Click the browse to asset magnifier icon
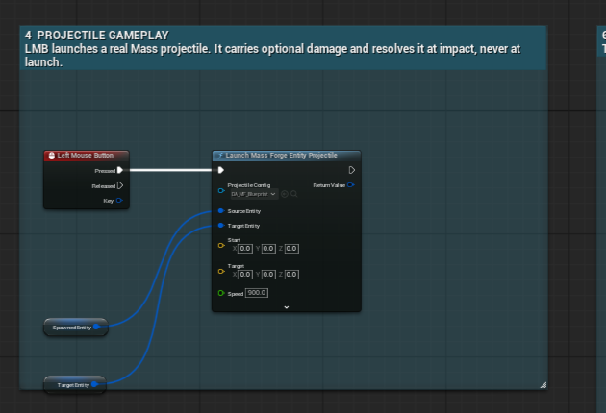This screenshot has height=413, width=606. coord(294,194)
